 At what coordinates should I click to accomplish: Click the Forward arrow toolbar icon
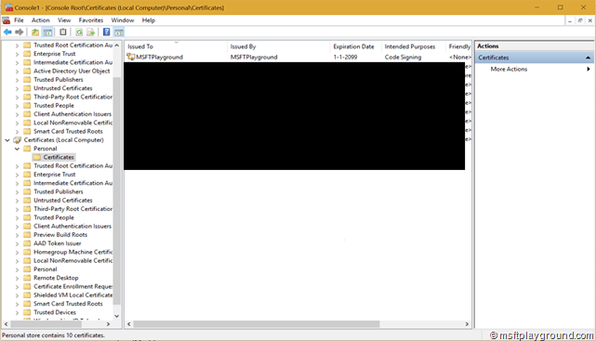point(19,33)
